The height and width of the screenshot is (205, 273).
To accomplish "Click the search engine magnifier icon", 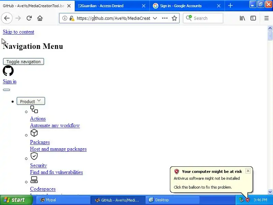I will click(189, 18).
